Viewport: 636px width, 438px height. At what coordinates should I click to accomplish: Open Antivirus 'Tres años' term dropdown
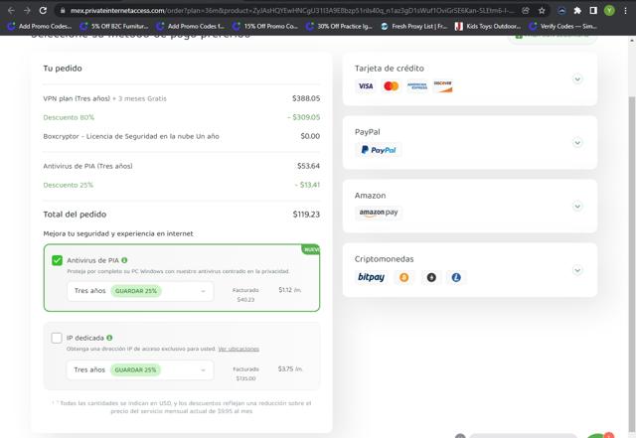click(x=140, y=291)
